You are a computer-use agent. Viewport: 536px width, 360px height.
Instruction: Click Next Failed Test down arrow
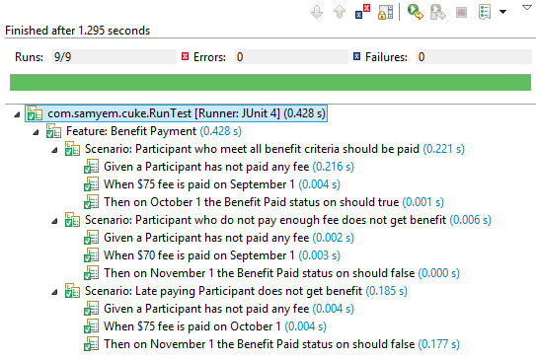coord(317,12)
